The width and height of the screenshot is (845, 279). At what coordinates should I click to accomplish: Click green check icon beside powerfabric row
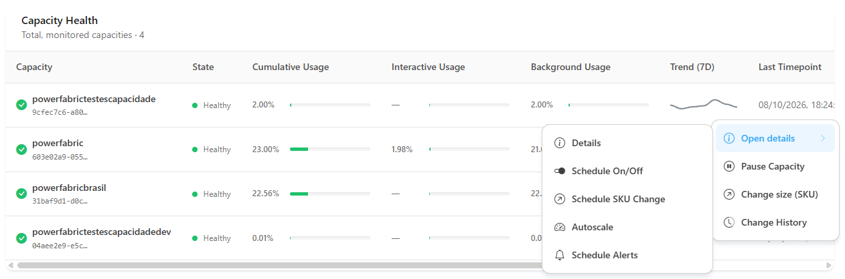(x=21, y=150)
